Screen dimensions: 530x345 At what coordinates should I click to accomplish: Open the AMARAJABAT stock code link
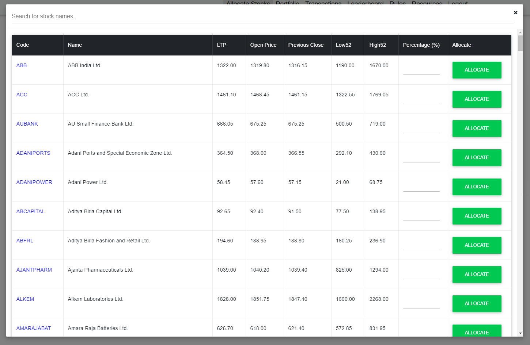(34, 328)
